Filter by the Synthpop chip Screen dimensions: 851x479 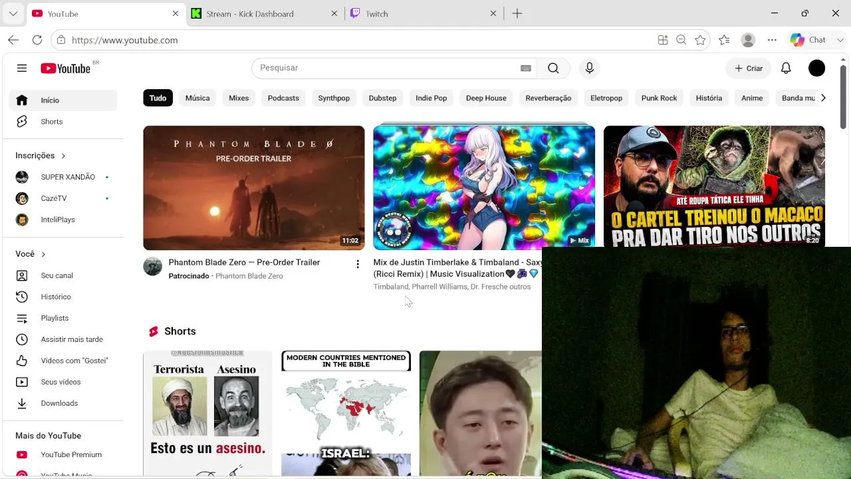point(334,98)
